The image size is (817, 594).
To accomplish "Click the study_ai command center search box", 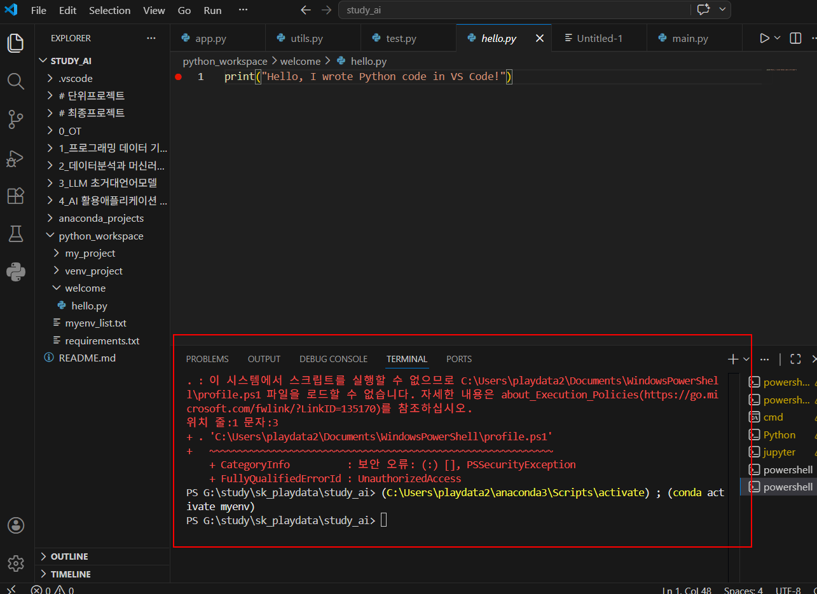I will tap(514, 10).
